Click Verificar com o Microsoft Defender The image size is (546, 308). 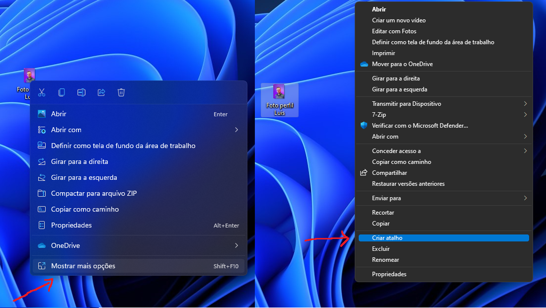coord(420,126)
